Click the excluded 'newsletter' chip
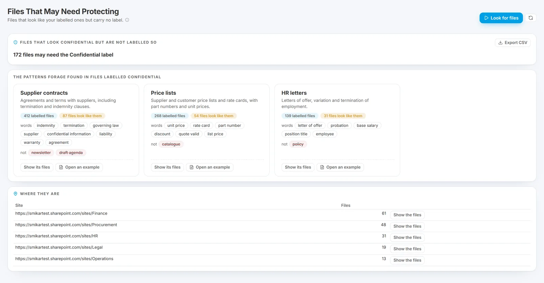The height and width of the screenshot is (283, 544). click(41, 153)
